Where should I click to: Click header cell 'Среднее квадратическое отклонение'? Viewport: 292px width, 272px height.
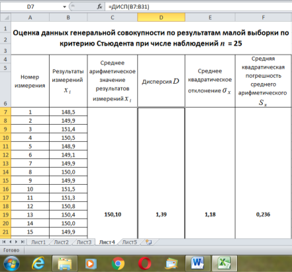tap(210, 81)
